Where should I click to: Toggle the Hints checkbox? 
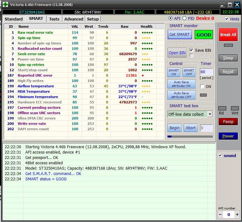[x=227, y=19]
